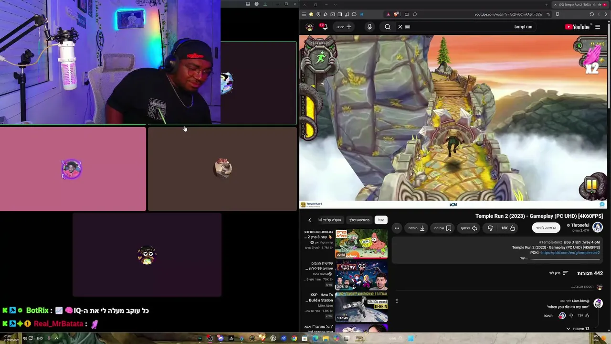Viewport: 611px width, 344px height.
Task: Reload the page with browser refresh icon
Action: click(591, 14)
